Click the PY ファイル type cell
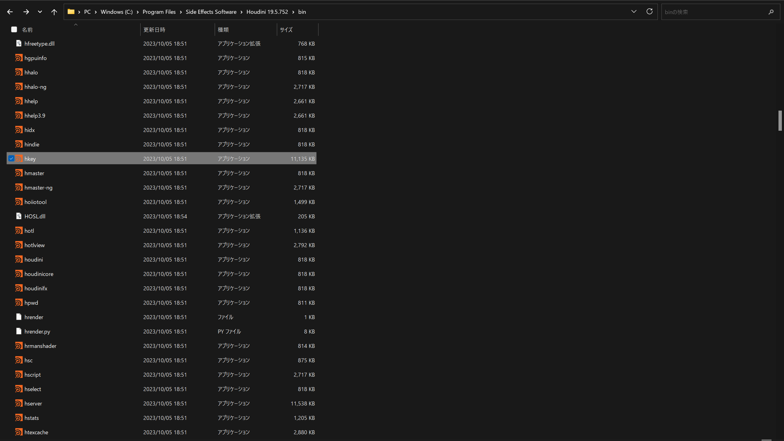784x441 pixels. pos(229,331)
